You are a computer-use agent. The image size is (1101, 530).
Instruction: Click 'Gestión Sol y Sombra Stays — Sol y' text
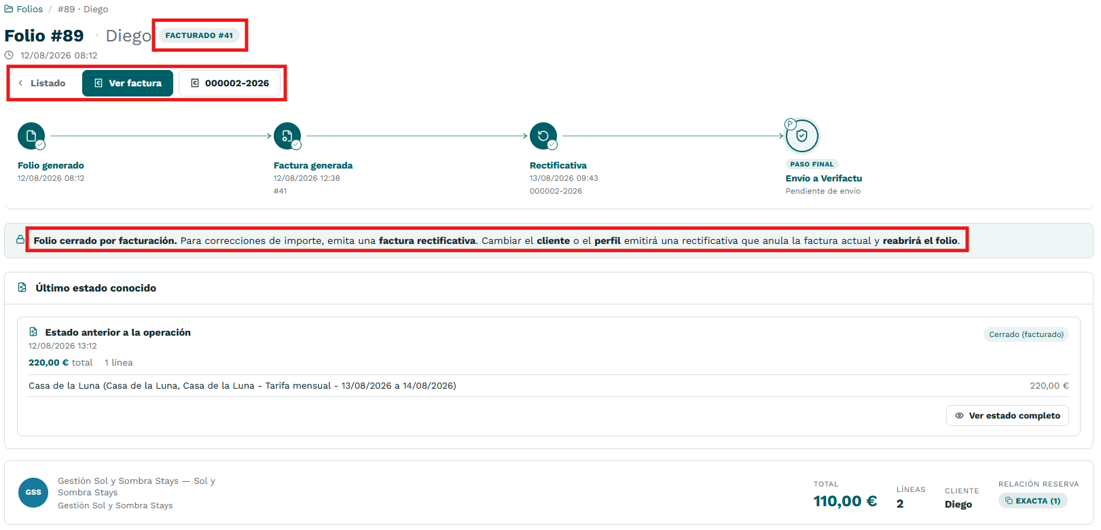pos(137,480)
